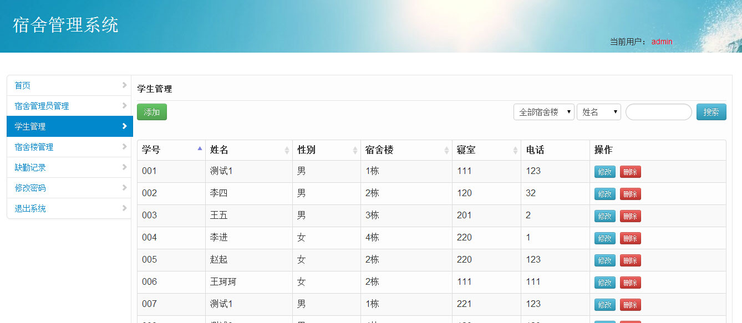Click 删除 for student 王五
The image size is (742, 323).
pos(630,216)
